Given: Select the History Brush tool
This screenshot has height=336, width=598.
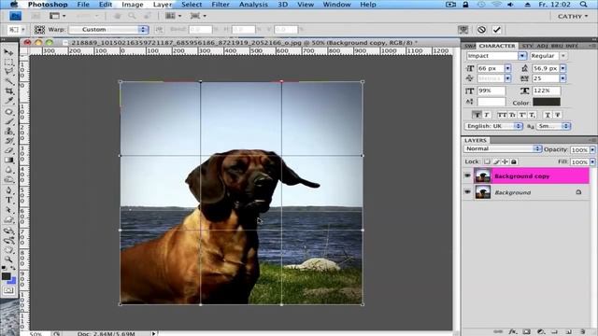Looking at the screenshot, I should (8, 141).
